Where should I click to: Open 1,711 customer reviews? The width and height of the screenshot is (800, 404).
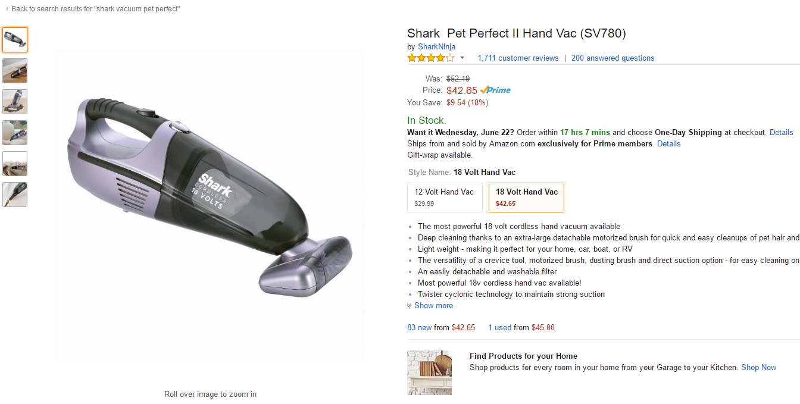[x=518, y=58]
